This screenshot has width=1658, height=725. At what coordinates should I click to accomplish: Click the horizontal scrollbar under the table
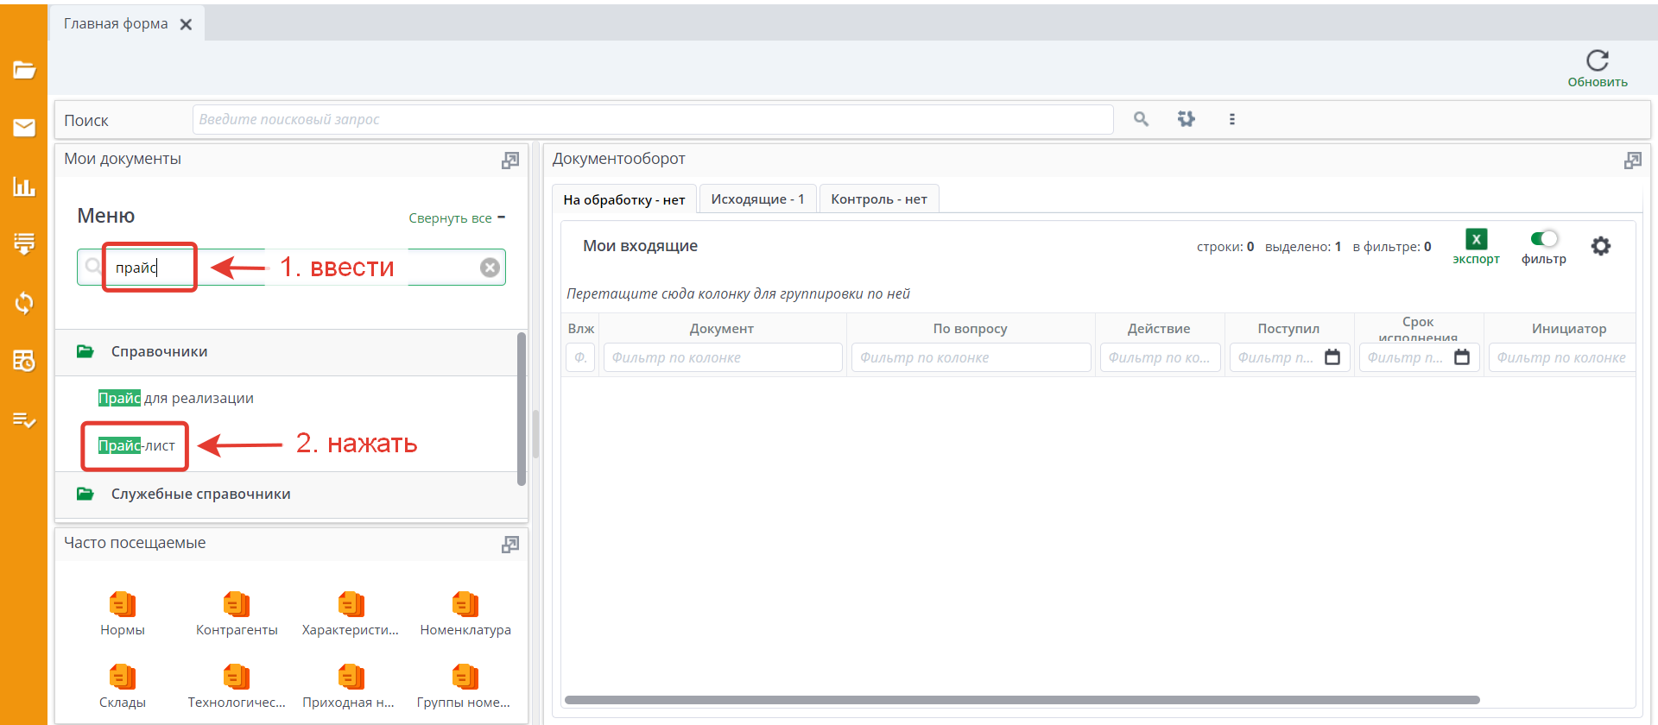1021,700
